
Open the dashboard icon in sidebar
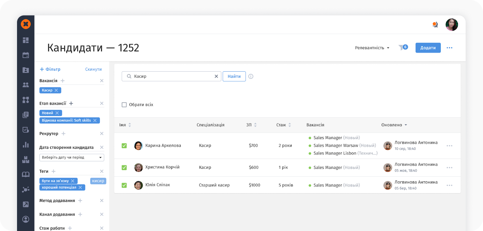pos(26,40)
